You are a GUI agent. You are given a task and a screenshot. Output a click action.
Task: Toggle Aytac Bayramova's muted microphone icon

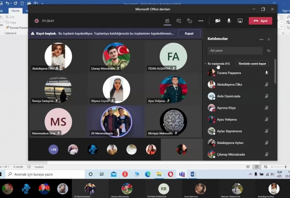coord(266,131)
